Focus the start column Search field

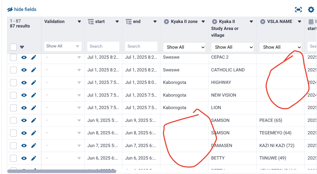103,46
